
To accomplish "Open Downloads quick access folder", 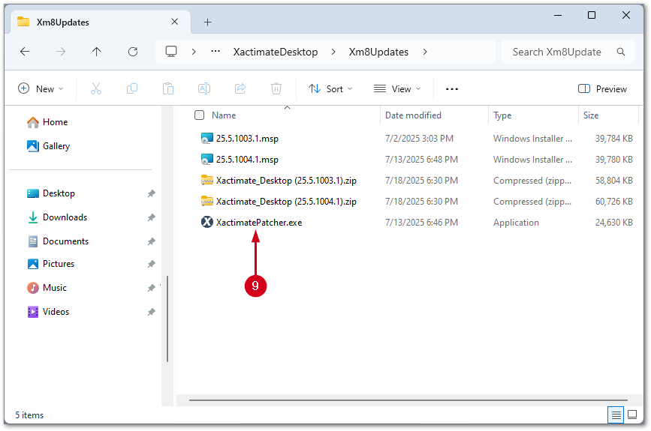I will point(57,217).
